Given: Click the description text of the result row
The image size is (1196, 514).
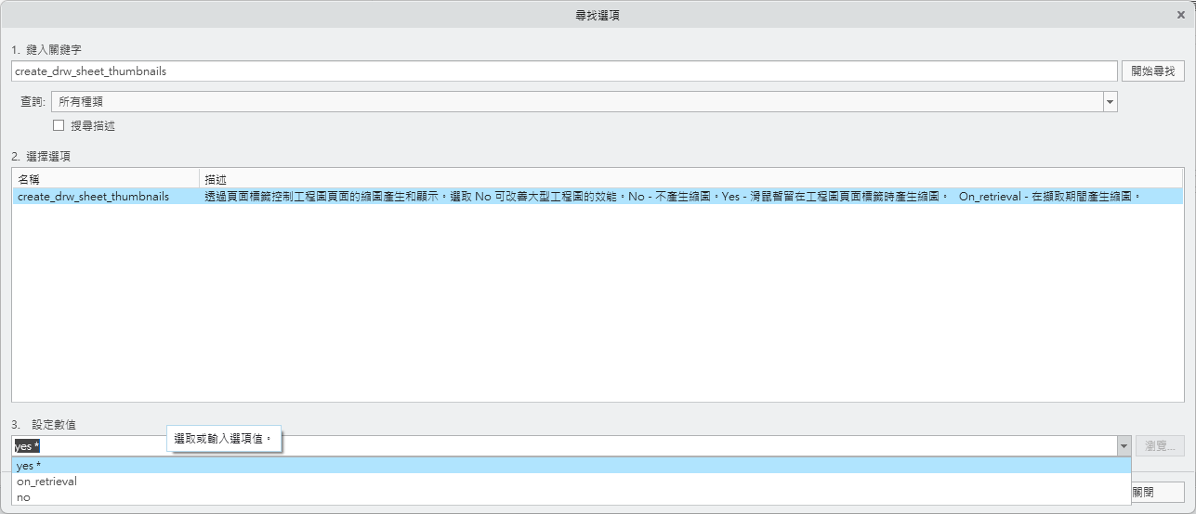Looking at the screenshot, I should pyautogui.click(x=669, y=197).
